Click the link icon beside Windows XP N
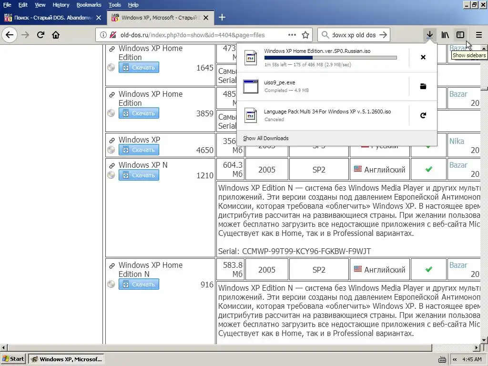Screen dimensions: 488x366 [112, 166]
